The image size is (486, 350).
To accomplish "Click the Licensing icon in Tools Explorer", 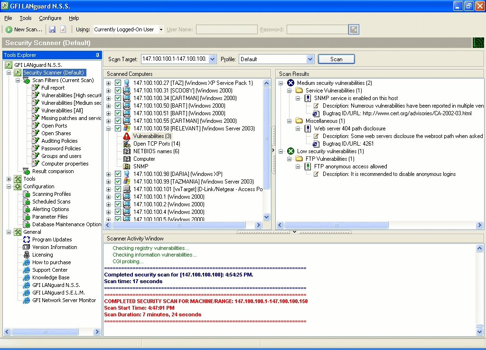I will coord(27,255).
